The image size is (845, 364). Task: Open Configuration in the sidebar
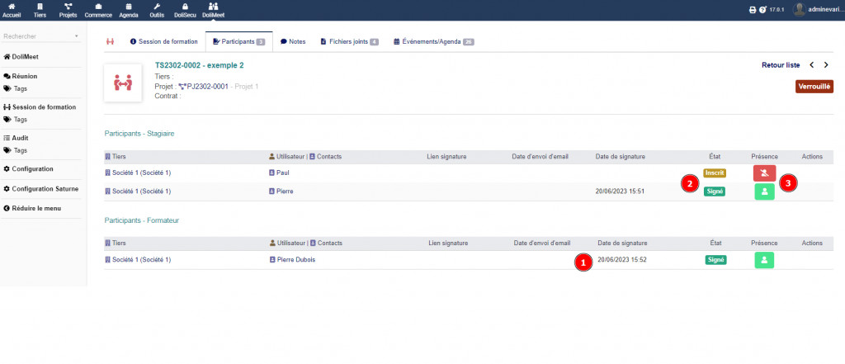(29, 168)
